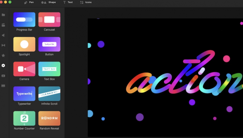Open the Icons library
Viewport: 243px width, 138px height.
(86, 2)
